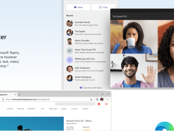Screen dimensions: 174x131
Task: Click the Meet button with camera icon
Action: (x=78, y=7)
